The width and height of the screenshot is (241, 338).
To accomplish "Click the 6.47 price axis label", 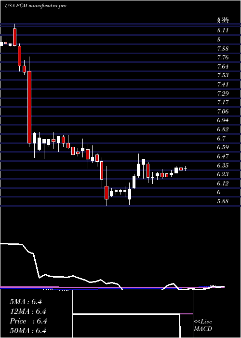I will click(223, 156).
